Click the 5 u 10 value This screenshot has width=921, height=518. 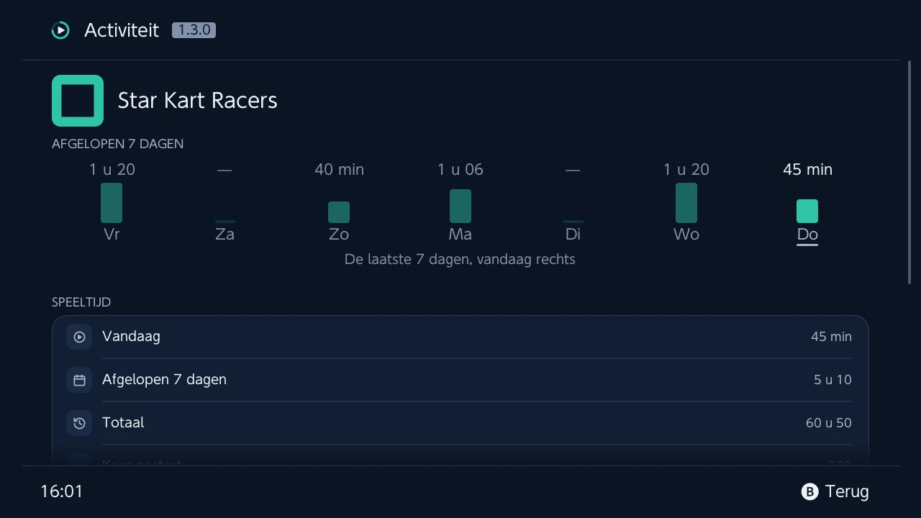(x=832, y=380)
